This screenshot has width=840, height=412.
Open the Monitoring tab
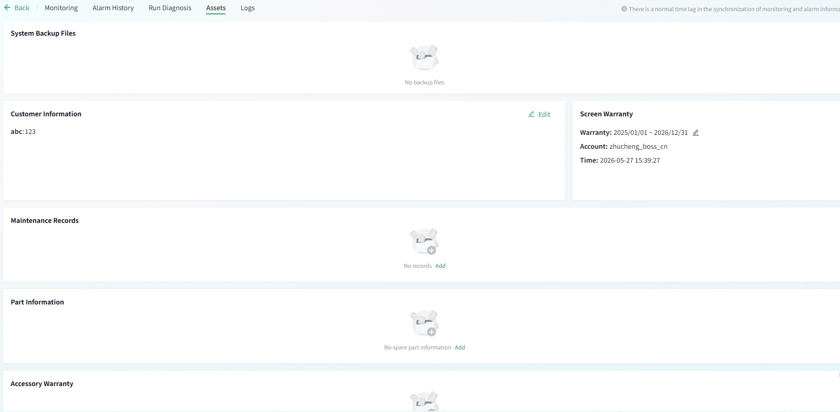point(61,8)
